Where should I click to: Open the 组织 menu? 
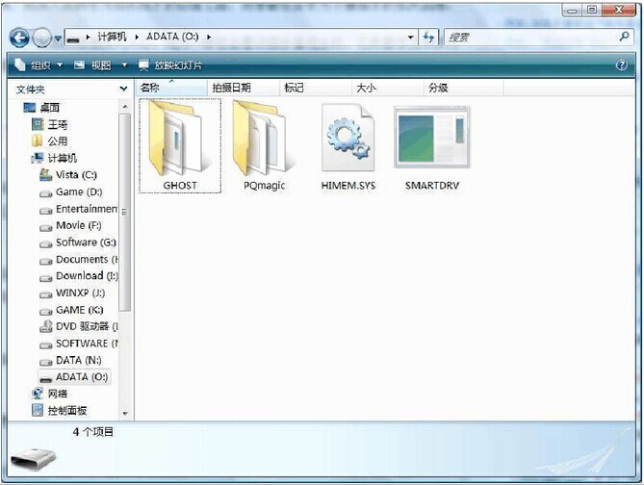click(x=39, y=64)
